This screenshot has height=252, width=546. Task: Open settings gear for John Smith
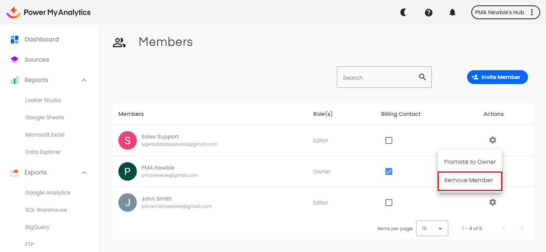(492, 202)
